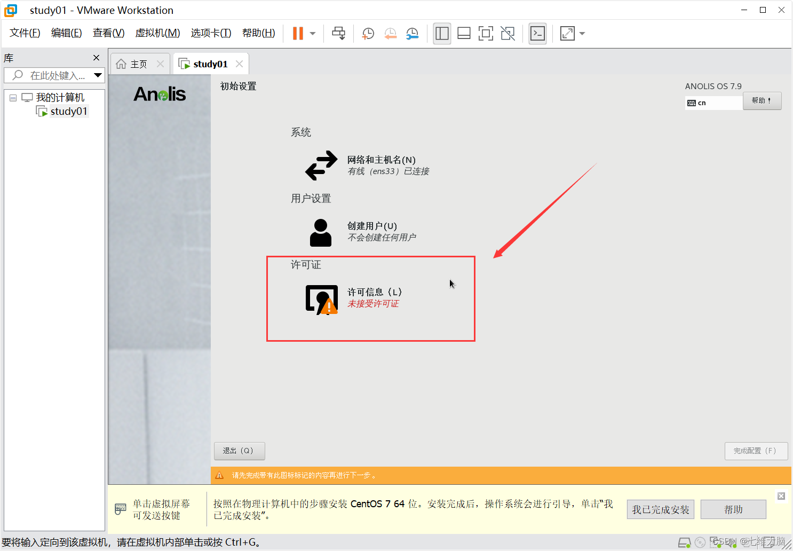This screenshot has width=793, height=551.
Task: Open 许可信息(L) settings
Action: pyautogui.click(x=375, y=292)
